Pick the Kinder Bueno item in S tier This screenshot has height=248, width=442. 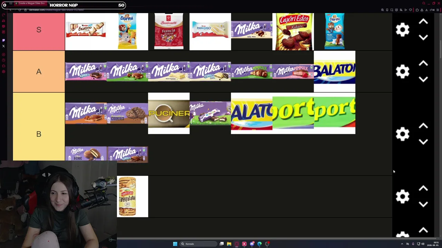coord(86,30)
